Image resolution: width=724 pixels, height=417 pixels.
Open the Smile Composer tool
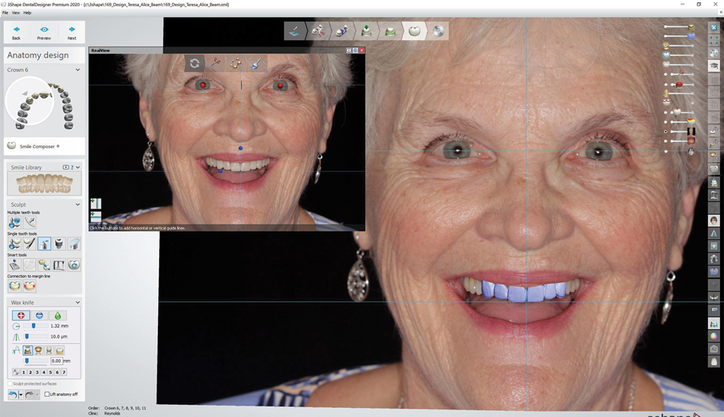33,146
